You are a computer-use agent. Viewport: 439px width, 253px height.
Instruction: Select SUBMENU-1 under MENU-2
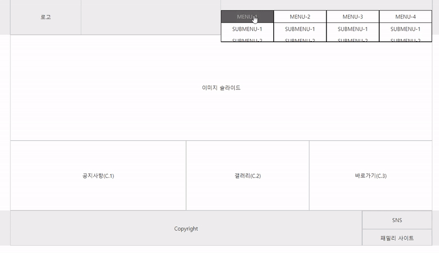click(x=300, y=29)
